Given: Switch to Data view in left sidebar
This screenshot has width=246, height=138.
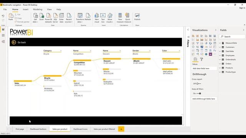Looking at the screenshot, I should pos(3,36).
